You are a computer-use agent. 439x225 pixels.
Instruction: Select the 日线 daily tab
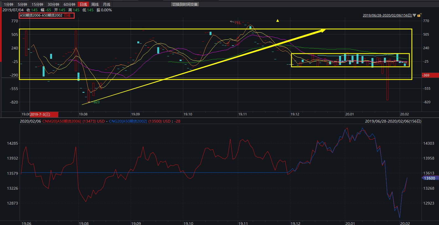(83, 4)
